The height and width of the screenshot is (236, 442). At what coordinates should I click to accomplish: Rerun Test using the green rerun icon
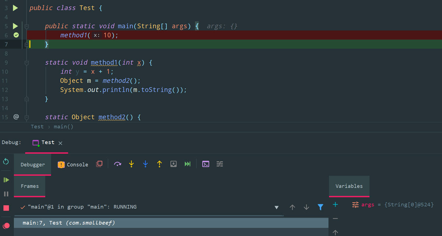click(x=6, y=162)
